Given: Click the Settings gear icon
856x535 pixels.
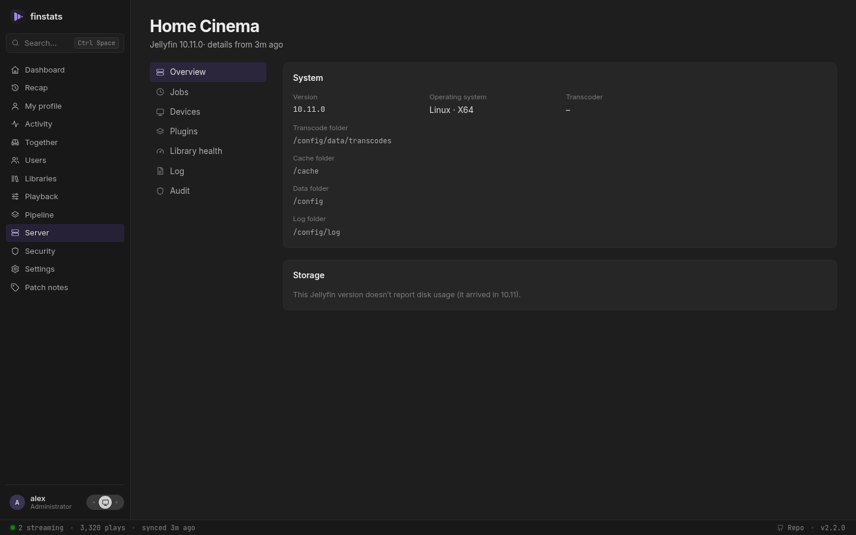Looking at the screenshot, I should coord(15,269).
